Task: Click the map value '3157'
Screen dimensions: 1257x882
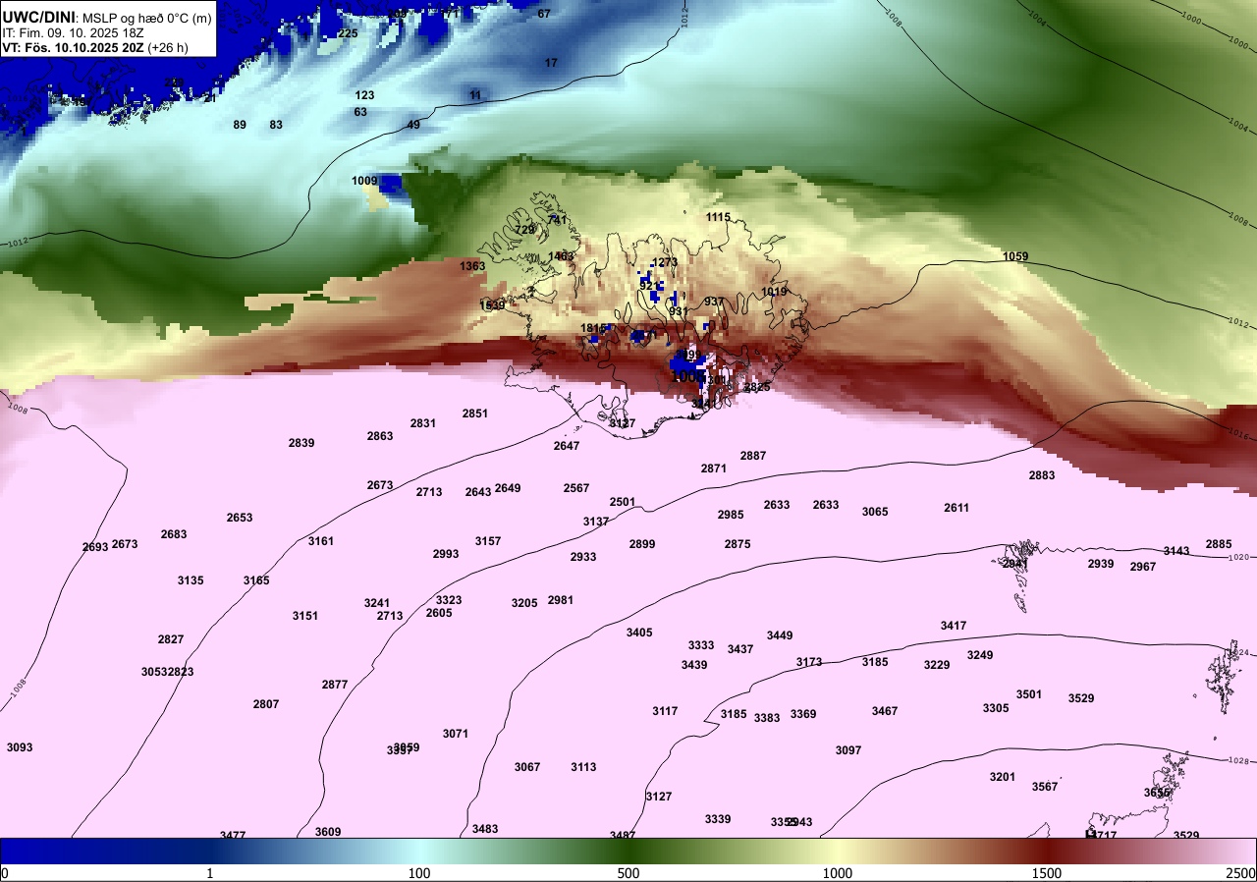Action: 488,541
